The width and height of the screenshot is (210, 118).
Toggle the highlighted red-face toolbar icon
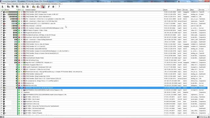(x=43, y=7)
